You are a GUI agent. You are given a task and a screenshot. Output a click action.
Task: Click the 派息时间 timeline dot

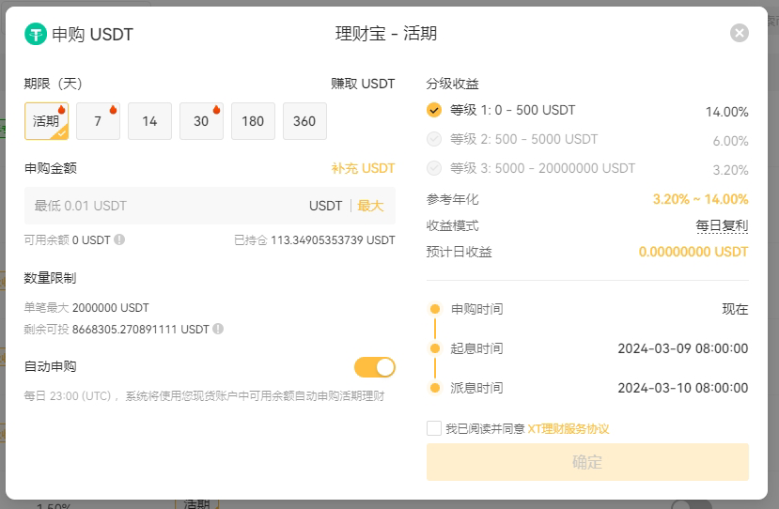pyautogui.click(x=435, y=388)
